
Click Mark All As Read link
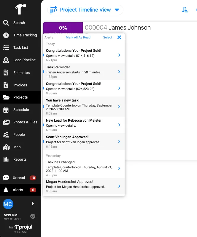[78, 38]
